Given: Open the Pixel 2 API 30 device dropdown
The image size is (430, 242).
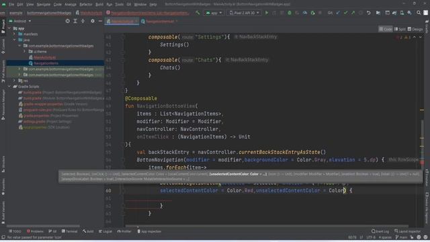Looking at the screenshot, I should pos(244,13).
